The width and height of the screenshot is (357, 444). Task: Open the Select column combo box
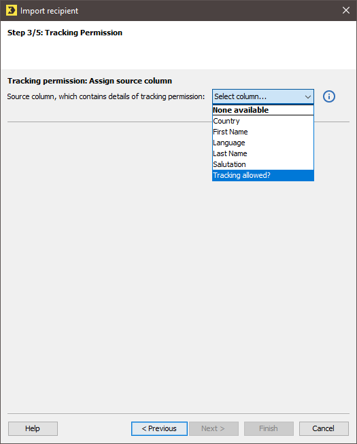click(x=263, y=96)
